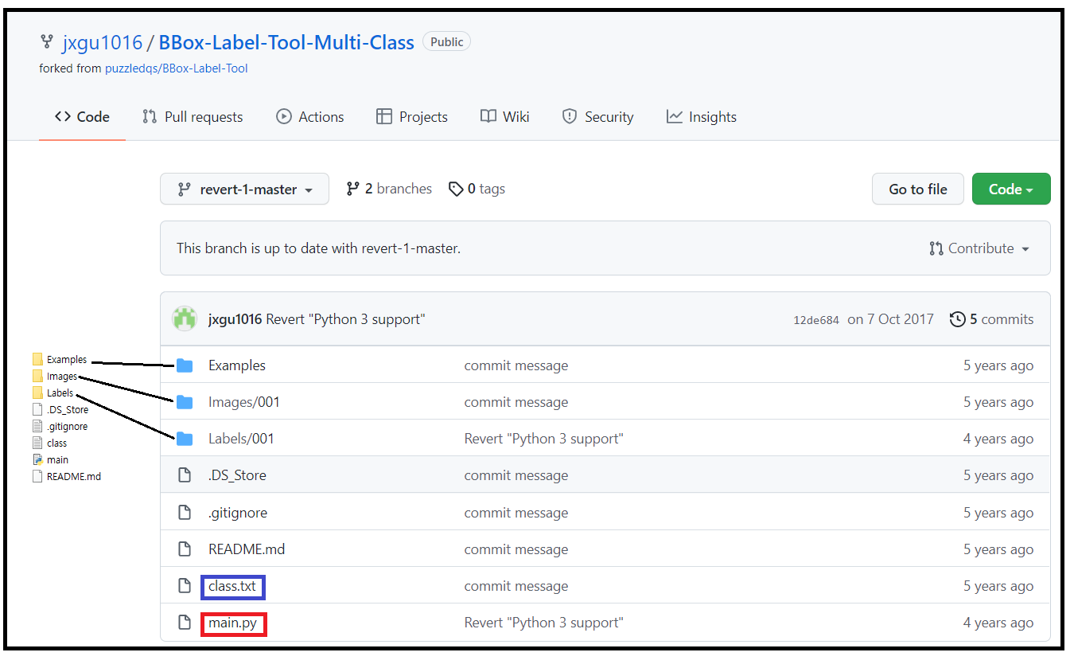Viewport: 1074px width, 664px height.
Task: Click the jxgu1016 avatar image
Action: point(185,319)
